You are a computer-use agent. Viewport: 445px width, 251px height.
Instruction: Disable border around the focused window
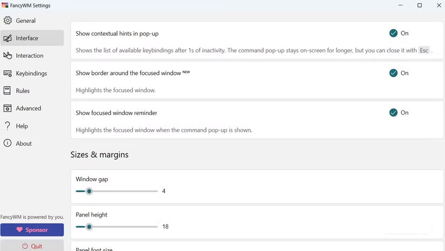pyautogui.click(x=393, y=73)
